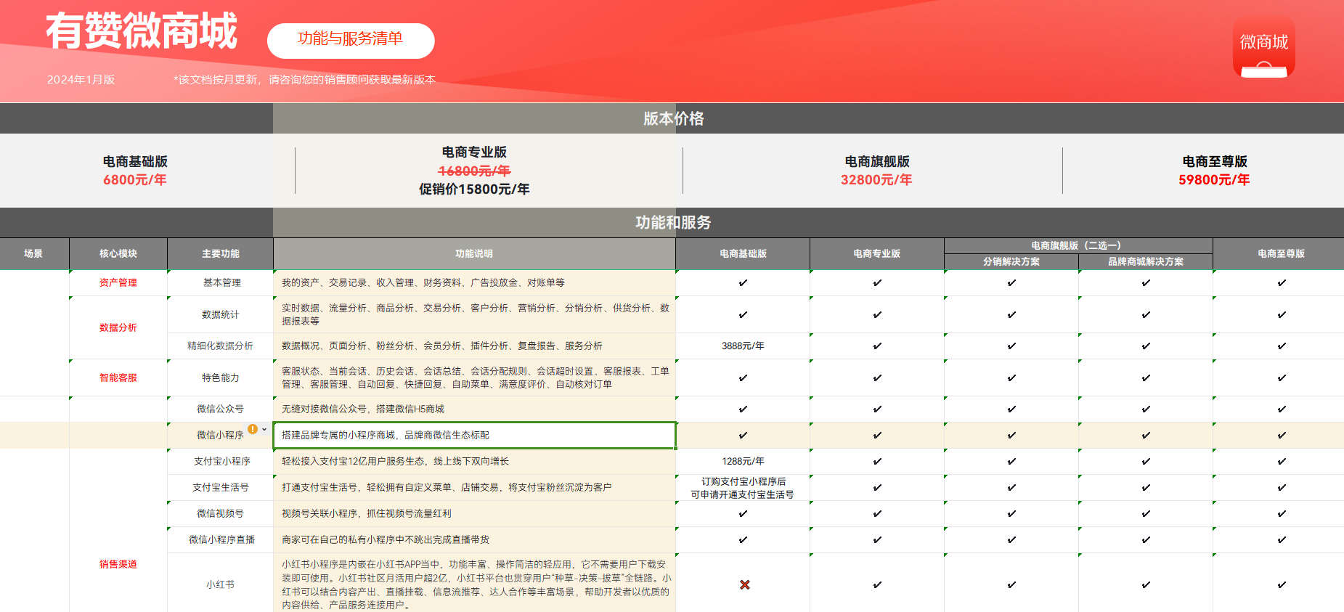
Task: Select the 微信公众号 cell
Action: tap(221, 409)
